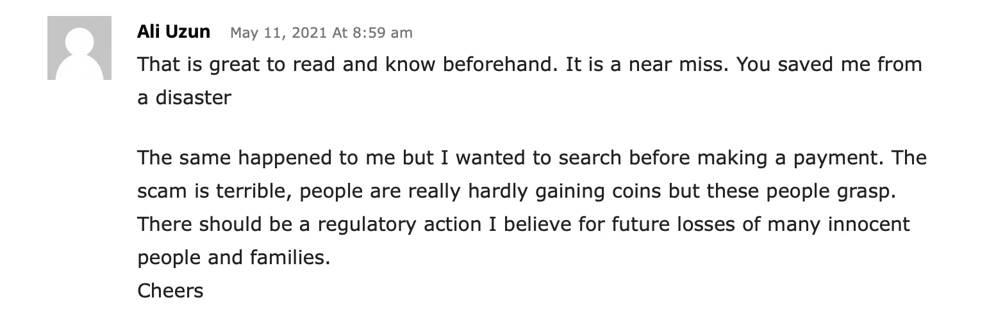Click the line starting "There should be"

[524, 225]
